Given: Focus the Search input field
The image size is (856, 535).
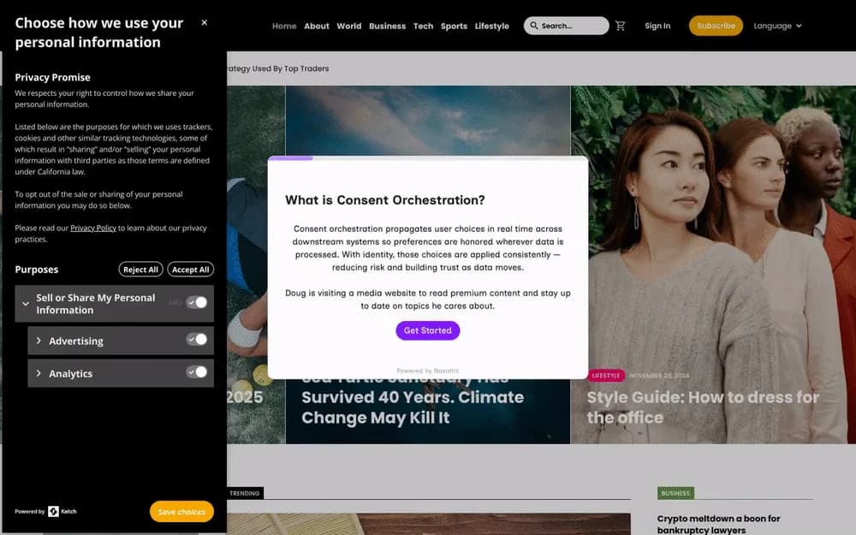Looking at the screenshot, I should pyautogui.click(x=566, y=26).
